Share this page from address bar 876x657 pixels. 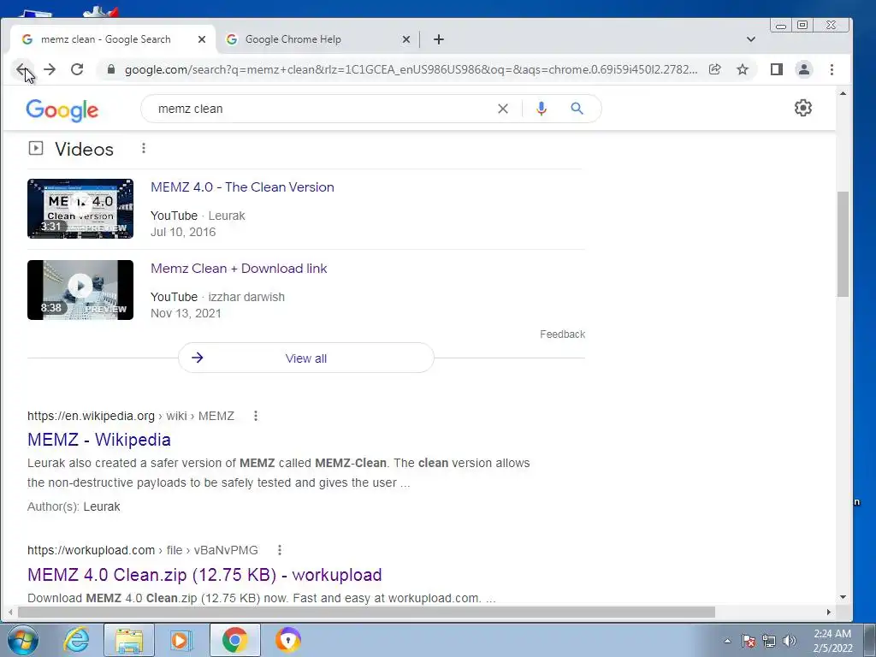714,69
